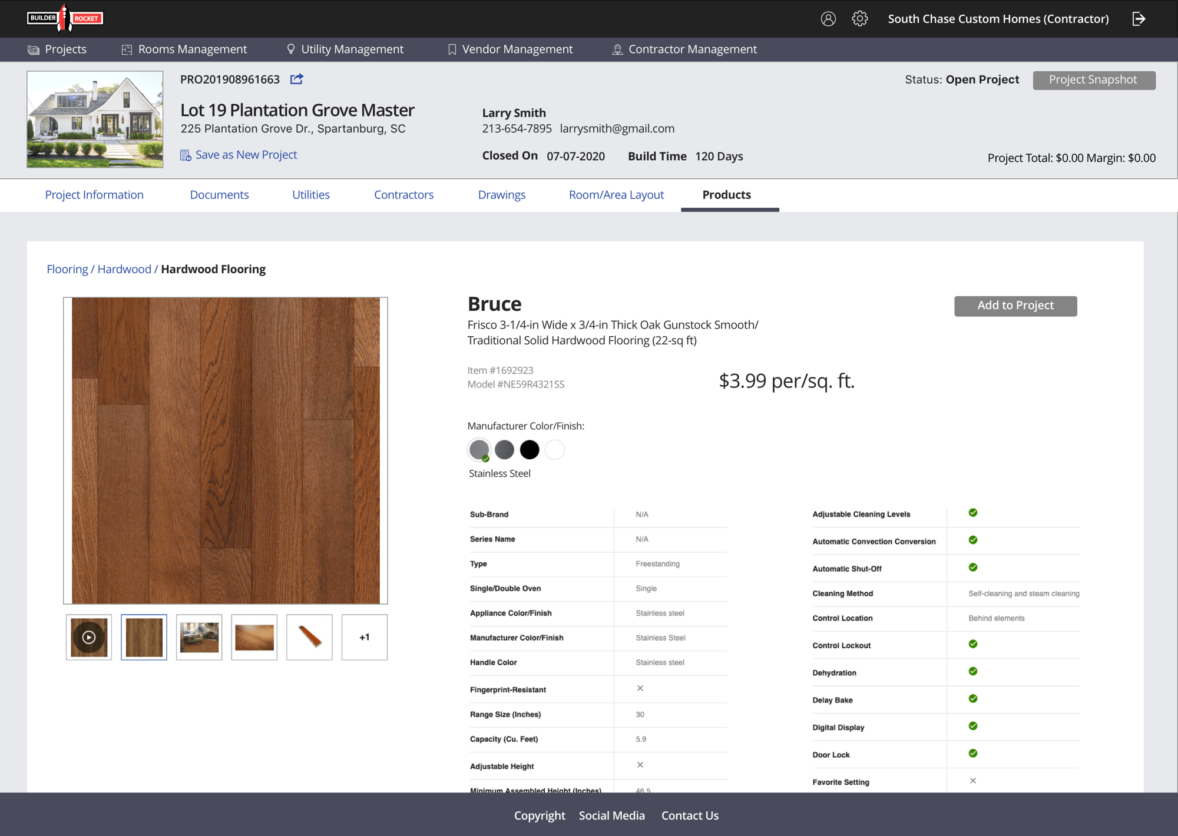Expand the +1 additional product images
Viewport: 1178px width, 836px height.
pos(364,637)
